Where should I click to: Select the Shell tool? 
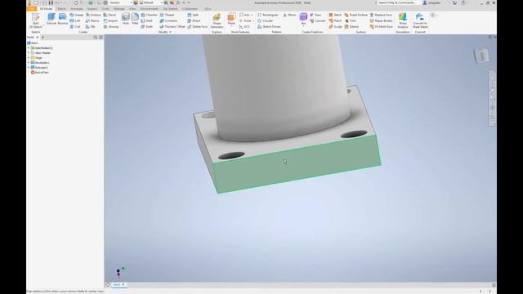[x=147, y=20]
